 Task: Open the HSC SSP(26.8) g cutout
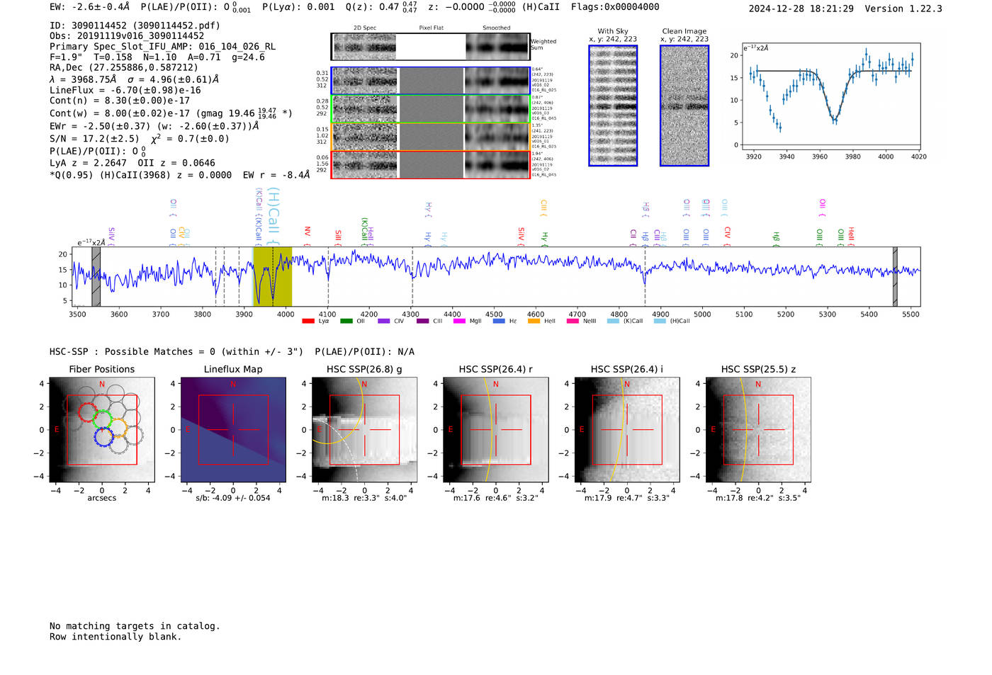364,429
